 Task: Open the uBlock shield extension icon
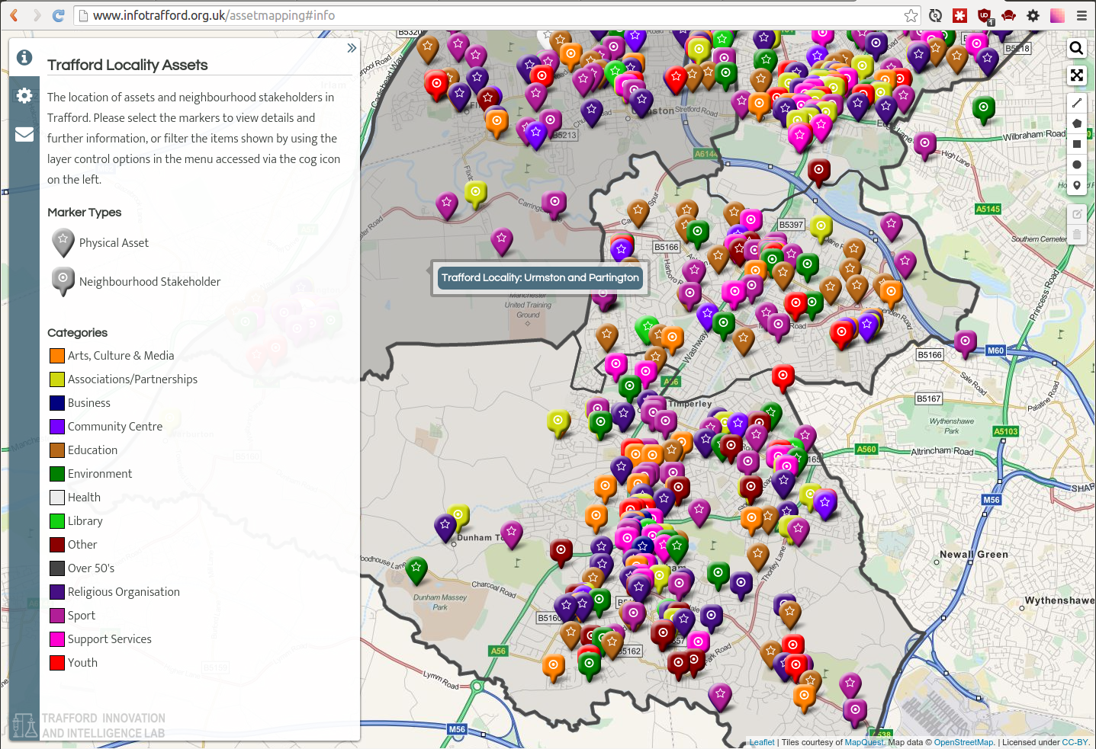coord(985,16)
